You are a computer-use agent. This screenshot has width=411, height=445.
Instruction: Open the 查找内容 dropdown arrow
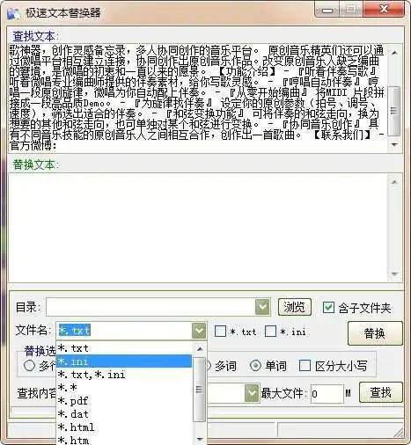[251, 393]
